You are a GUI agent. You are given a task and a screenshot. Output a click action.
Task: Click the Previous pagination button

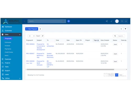tap(111, 75)
